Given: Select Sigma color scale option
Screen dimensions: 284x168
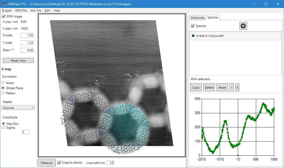Looking at the screenshot, I should [3, 128].
